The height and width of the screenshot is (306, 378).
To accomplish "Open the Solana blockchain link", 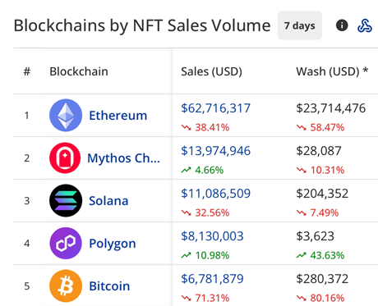I will 108,201.
